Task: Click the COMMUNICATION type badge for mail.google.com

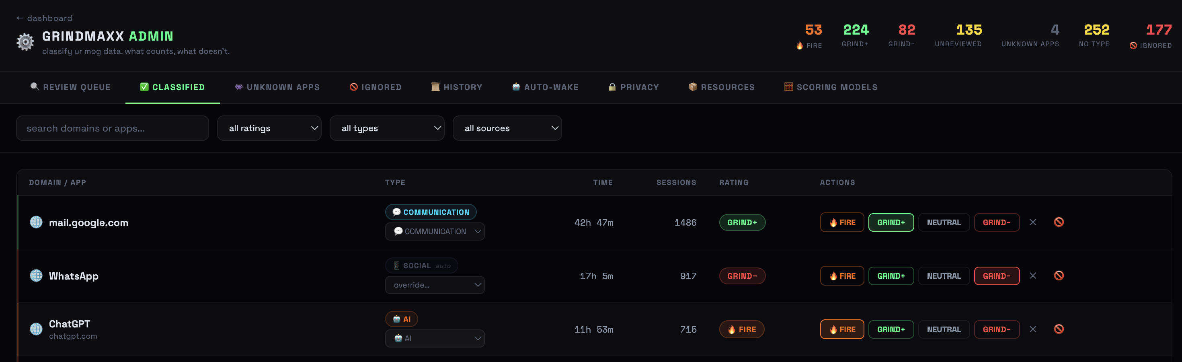Action: (x=431, y=212)
